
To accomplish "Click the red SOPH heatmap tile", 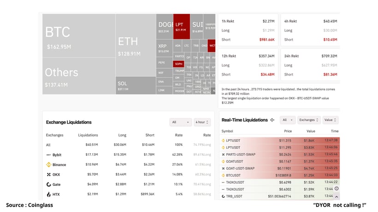I will (x=178, y=64).
